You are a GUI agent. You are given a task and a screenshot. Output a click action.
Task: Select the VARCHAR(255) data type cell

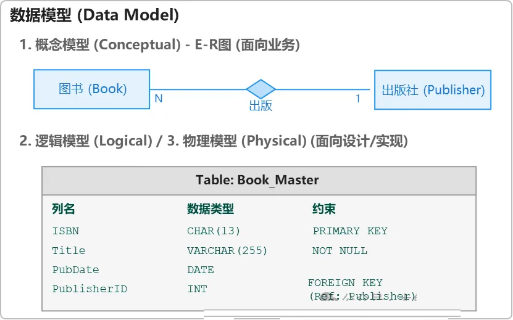click(x=227, y=251)
